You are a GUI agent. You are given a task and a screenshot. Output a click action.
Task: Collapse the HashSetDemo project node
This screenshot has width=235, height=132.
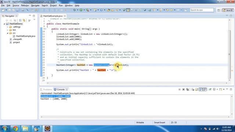pyautogui.click(x=4, y=24)
